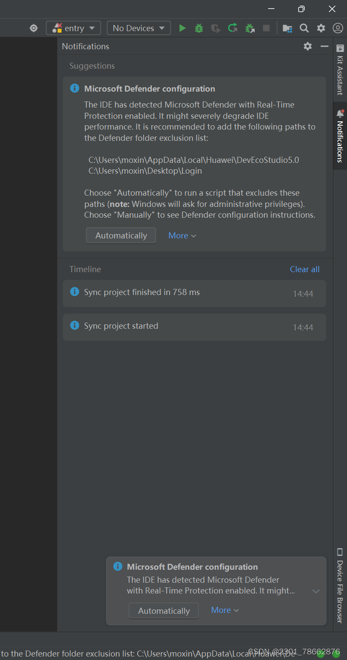Open Notifications panel options gear

(308, 46)
